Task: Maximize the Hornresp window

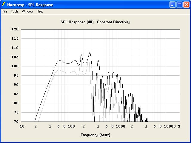Action: [179, 5]
